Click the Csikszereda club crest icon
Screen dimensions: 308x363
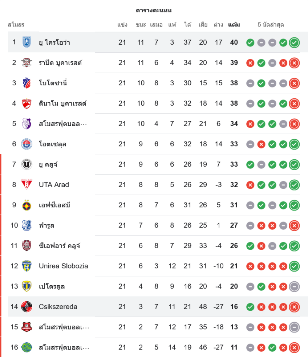coord(26,307)
